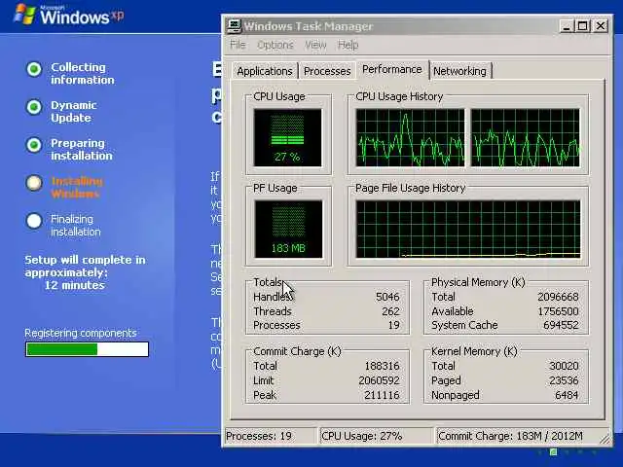Open the File menu
This screenshot has width=623, height=467.
coord(238,45)
